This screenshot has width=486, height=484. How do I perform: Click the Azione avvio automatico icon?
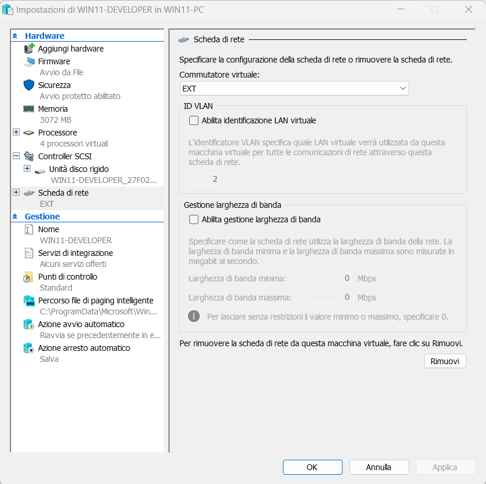[29, 324]
